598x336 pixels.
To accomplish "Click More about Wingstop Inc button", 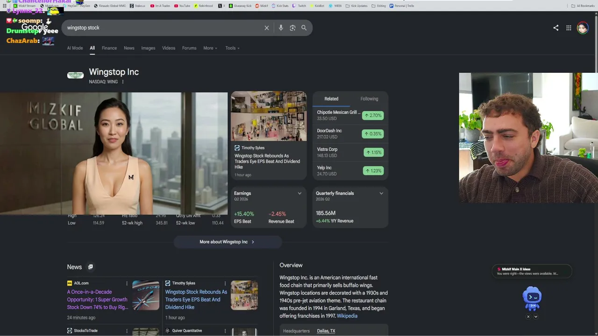I will tap(228, 242).
